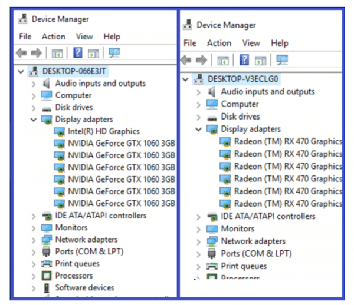The image size is (354, 305).
Task: Select Network adapters label in right window
Action: [x=253, y=241]
